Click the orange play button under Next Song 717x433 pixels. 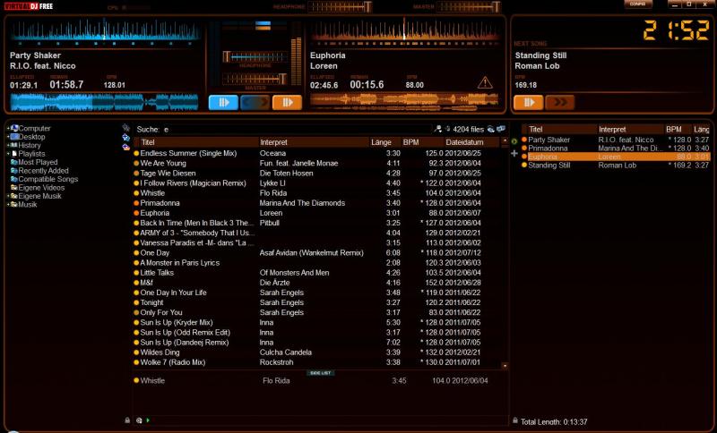click(527, 102)
